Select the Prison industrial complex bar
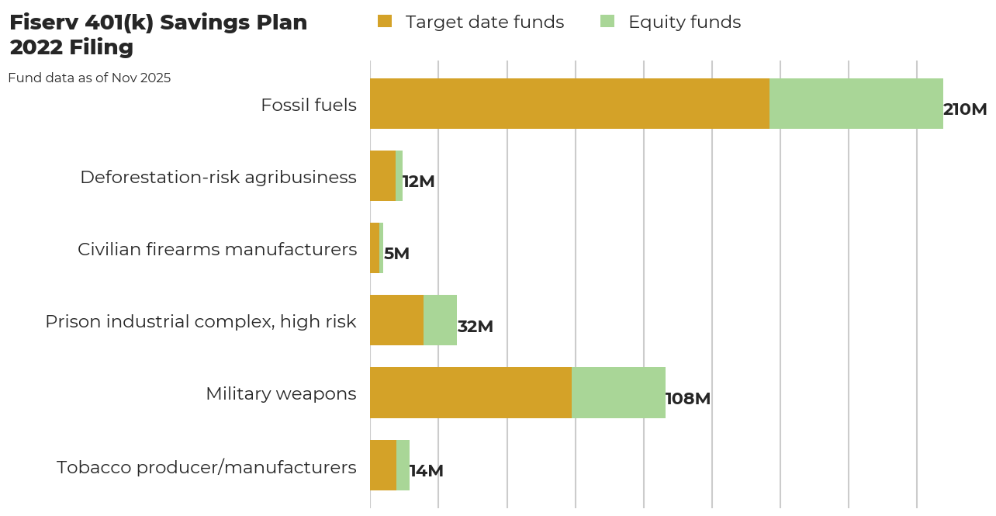 click(x=411, y=320)
